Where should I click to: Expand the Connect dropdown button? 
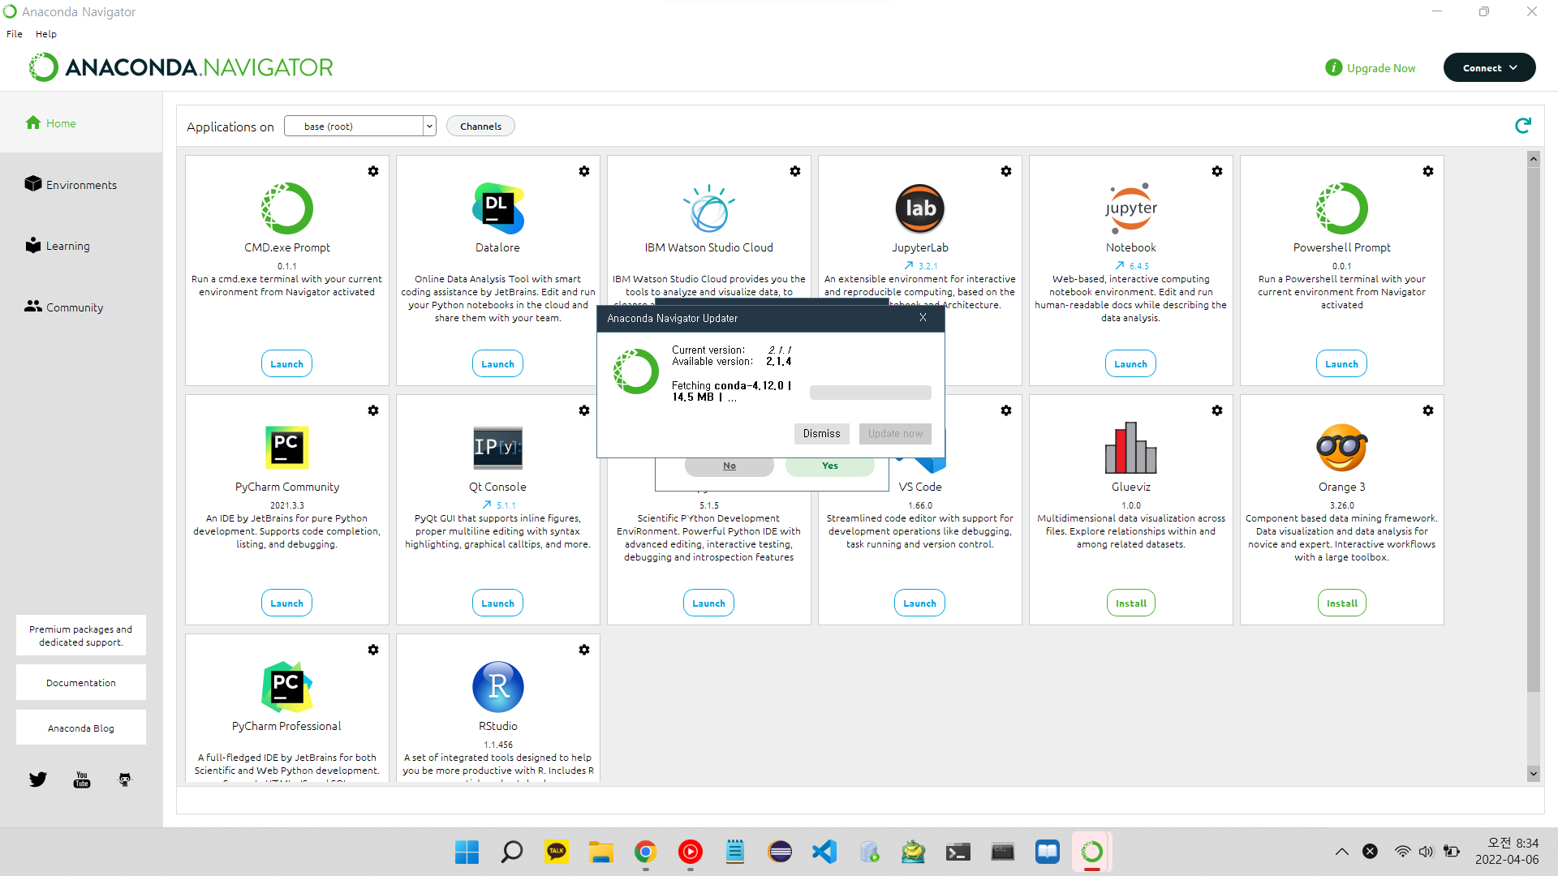click(1489, 67)
